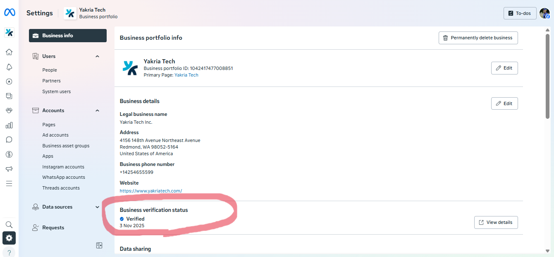Open WhatsApp accounts menu item

click(64, 177)
